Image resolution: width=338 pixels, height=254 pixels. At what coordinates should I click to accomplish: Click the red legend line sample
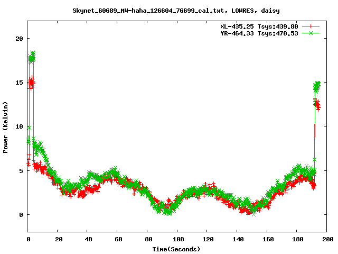[311, 26]
